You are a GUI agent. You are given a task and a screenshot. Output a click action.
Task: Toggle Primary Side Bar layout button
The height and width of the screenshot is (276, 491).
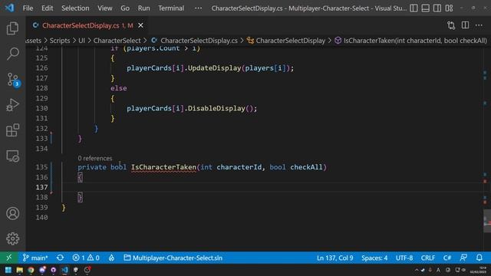(414, 8)
